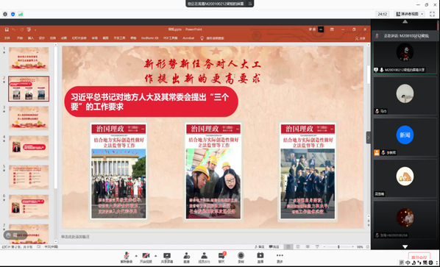This screenshot has height=267, width=440.
Task: Open the invite participants icon
Action: (186, 257)
